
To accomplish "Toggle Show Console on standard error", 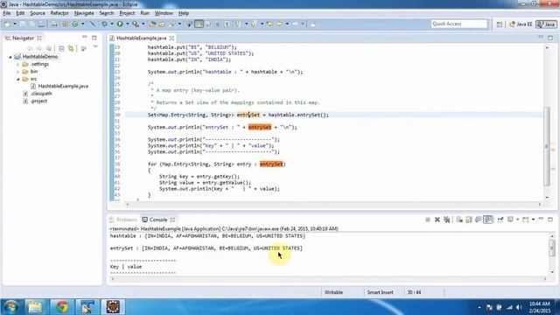I will click(x=488, y=220).
